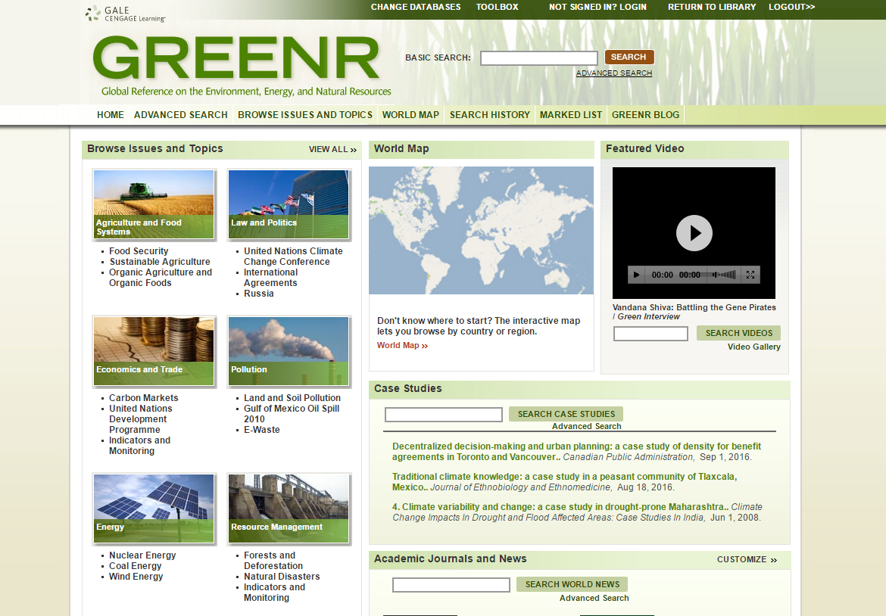Click Advanced Search under the basic search box
The width and height of the screenshot is (886, 616).
614,73
